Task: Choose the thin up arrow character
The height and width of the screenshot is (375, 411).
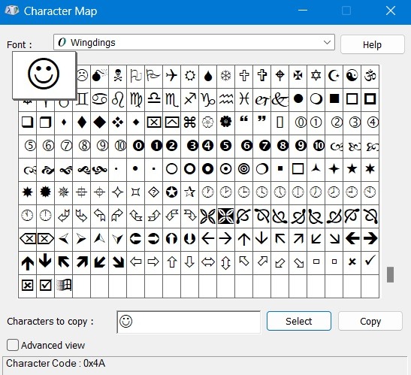Action: 243,239
